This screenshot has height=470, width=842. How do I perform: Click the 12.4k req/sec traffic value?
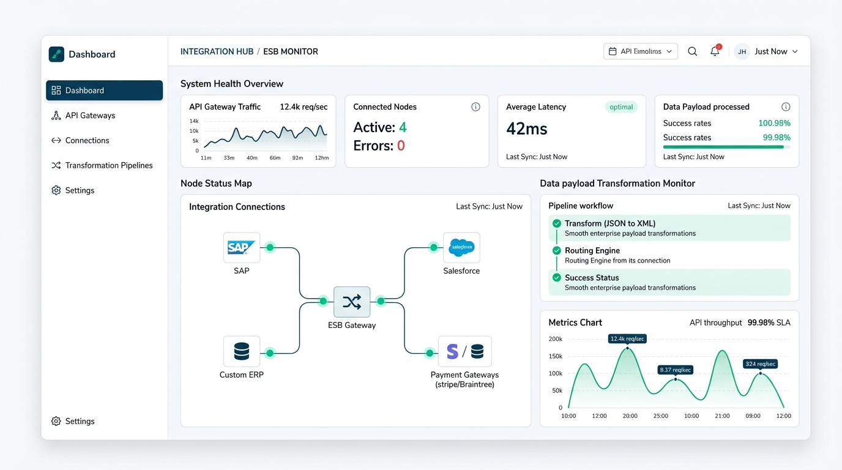(304, 106)
